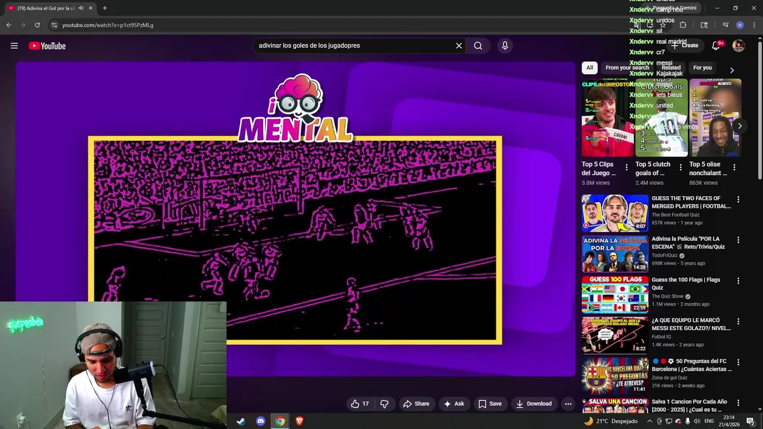This screenshot has height=429, width=763.
Task: Mute the tab using speaker icon
Action: [x=81, y=8]
